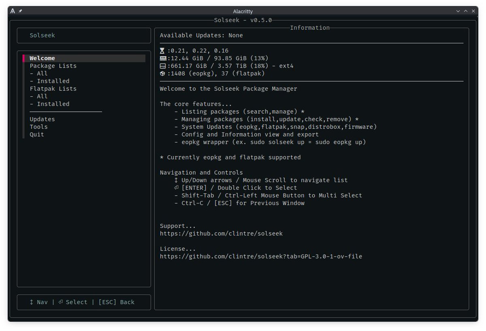Select the Welcome item in the sidebar

[43, 58]
